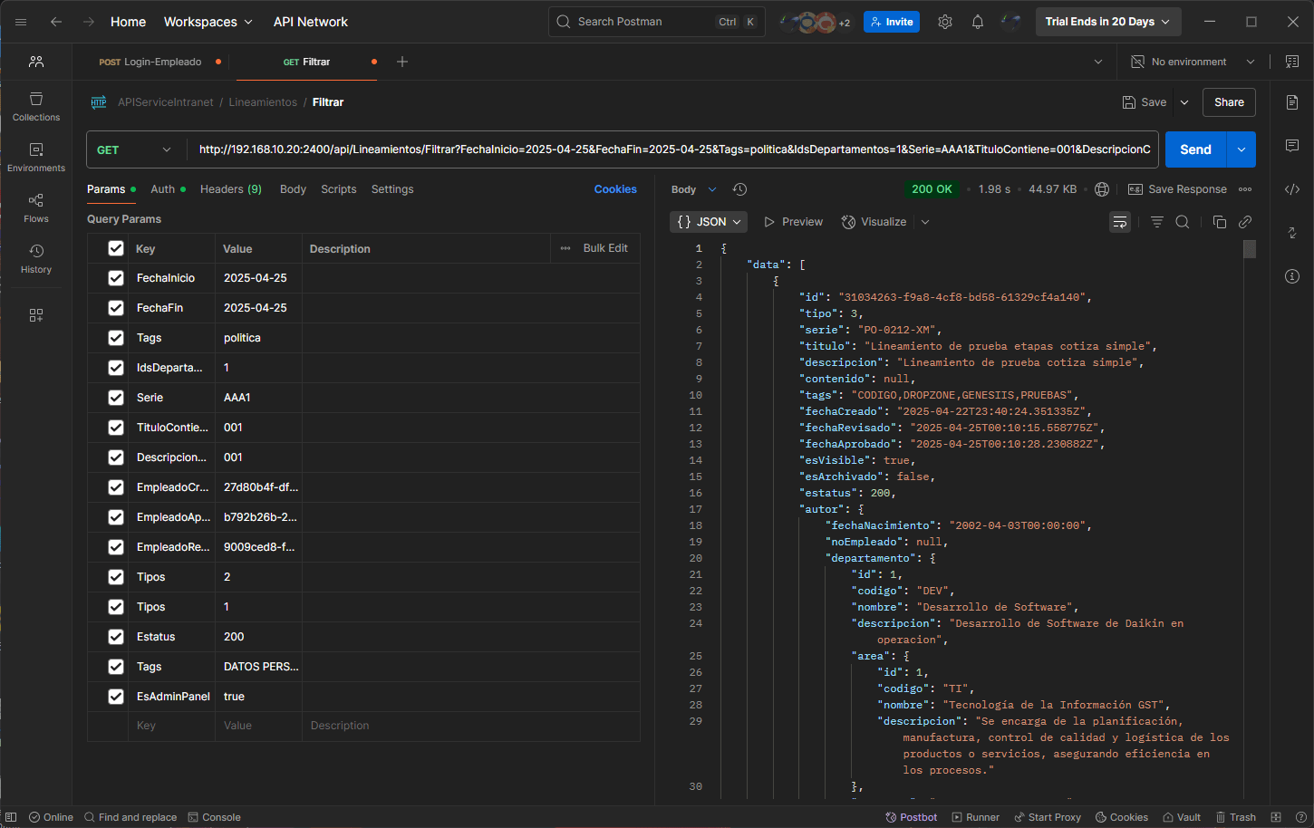Open the Workspaces dropdown
The image size is (1314, 828).
208,22
